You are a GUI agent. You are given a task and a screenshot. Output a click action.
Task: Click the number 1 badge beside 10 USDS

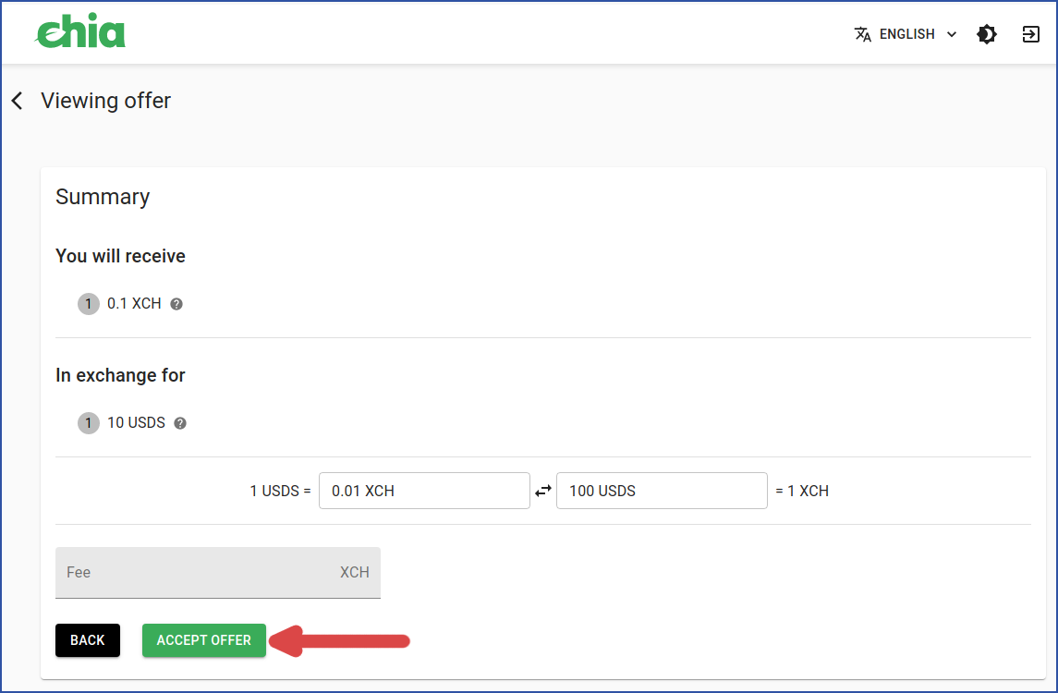click(89, 423)
